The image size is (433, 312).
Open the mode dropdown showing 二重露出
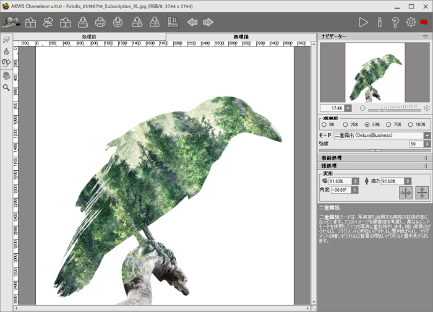pos(382,136)
